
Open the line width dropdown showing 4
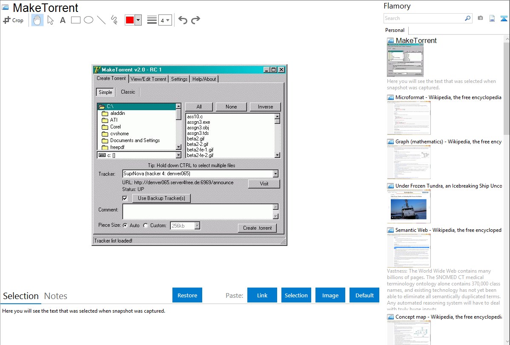point(165,20)
